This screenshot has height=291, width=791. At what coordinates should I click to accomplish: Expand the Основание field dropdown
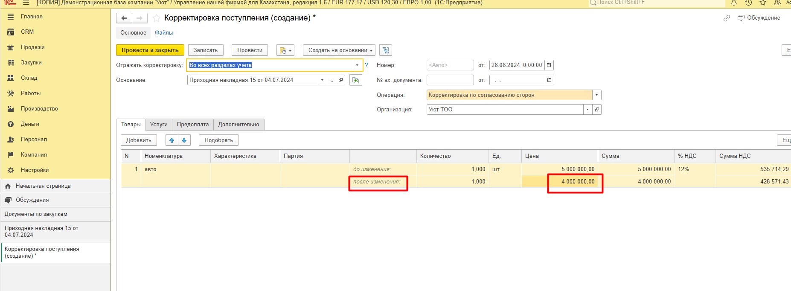tap(322, 80)
